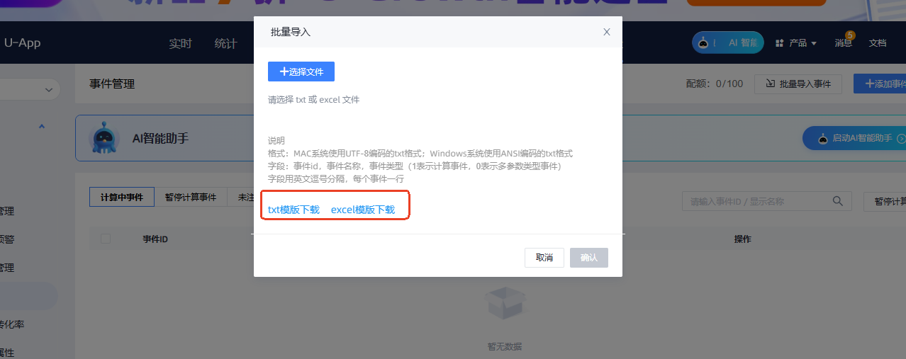906x359 pixels.
Task: Toggle the select-all checkbox beside 事件ID
Action: click(106, 239)
